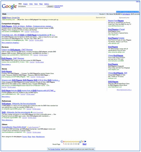Screen dimensions: 141x152
Task: Open the Preferences link
Action: 57,7
